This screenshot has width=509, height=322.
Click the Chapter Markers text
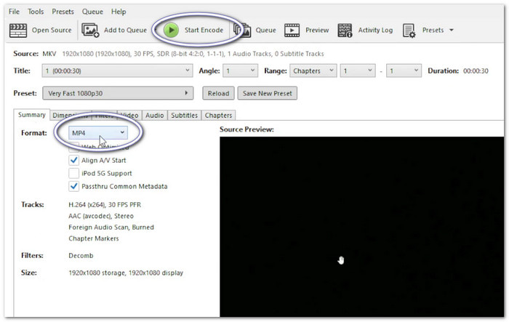coord(94,238)
